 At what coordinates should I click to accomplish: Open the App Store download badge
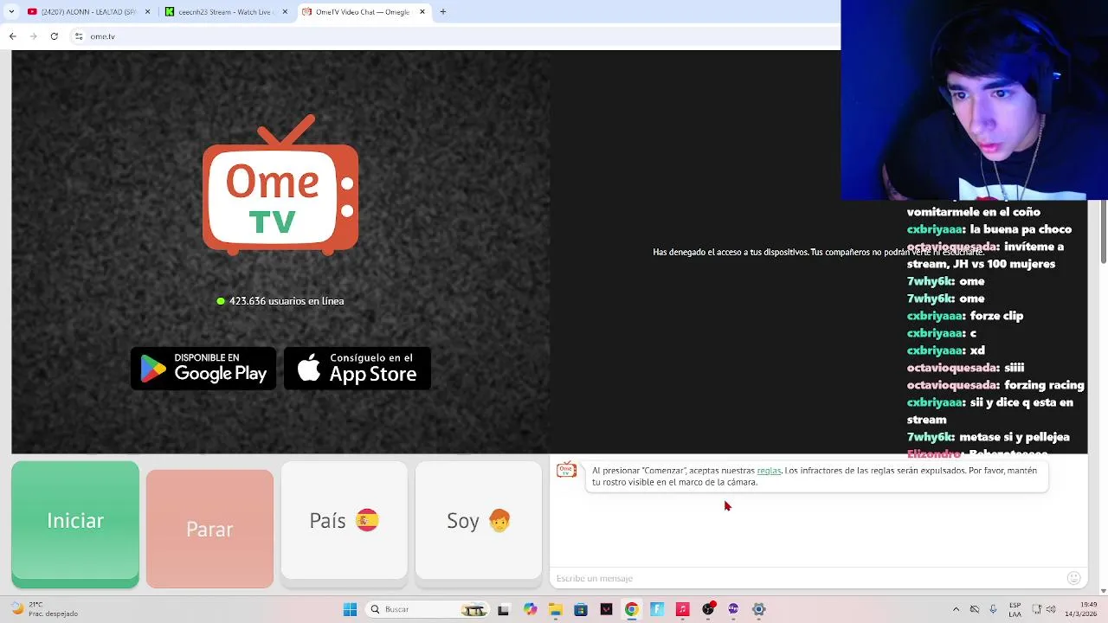[358, 369]
